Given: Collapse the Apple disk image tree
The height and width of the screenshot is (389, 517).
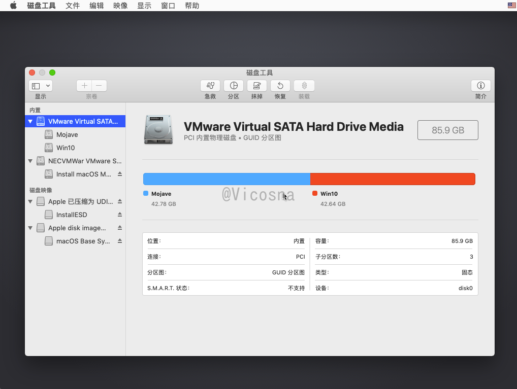Looking at the screenshot, I should (30, 228).
